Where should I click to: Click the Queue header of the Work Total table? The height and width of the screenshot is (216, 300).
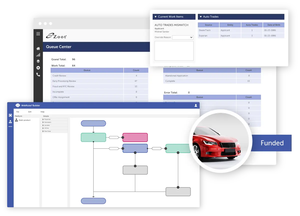tap(87, 70)
